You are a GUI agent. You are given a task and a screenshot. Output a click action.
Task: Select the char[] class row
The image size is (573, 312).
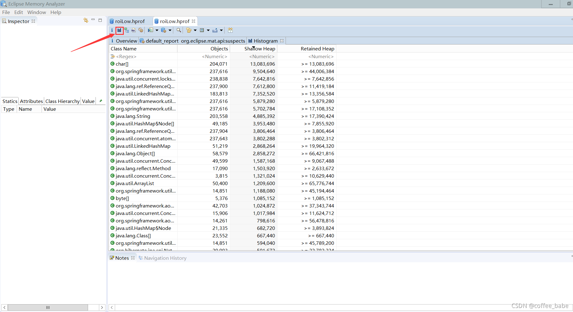[x=222, y=64]
